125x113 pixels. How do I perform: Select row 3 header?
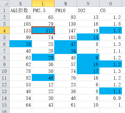point(5,24)
